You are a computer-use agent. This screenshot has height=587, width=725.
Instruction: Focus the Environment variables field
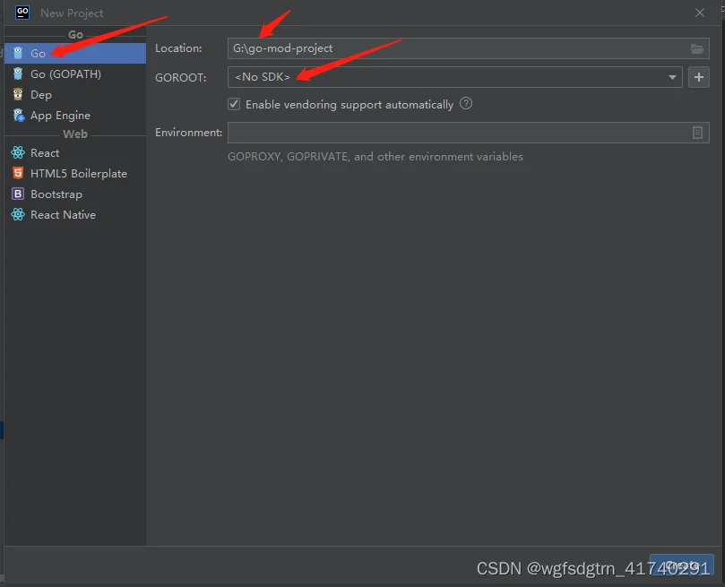click(x=469, y=134)
